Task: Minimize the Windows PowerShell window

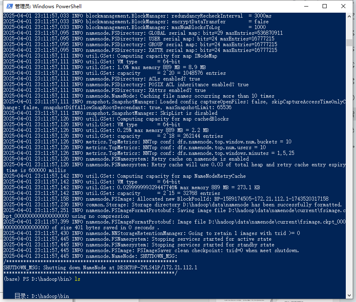Action: pyautogui.click(x=306, y=6)
